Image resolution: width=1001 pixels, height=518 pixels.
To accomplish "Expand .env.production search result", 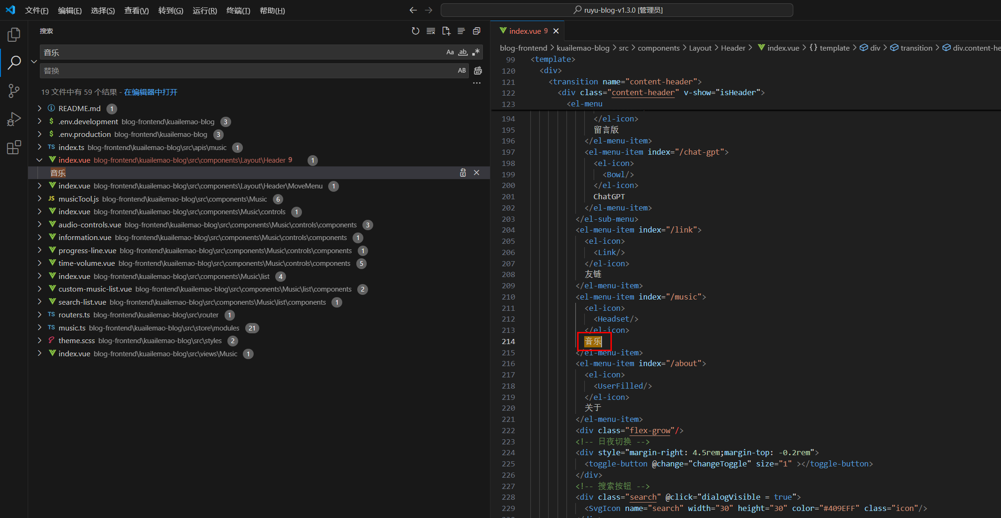I will coord(39,134).
